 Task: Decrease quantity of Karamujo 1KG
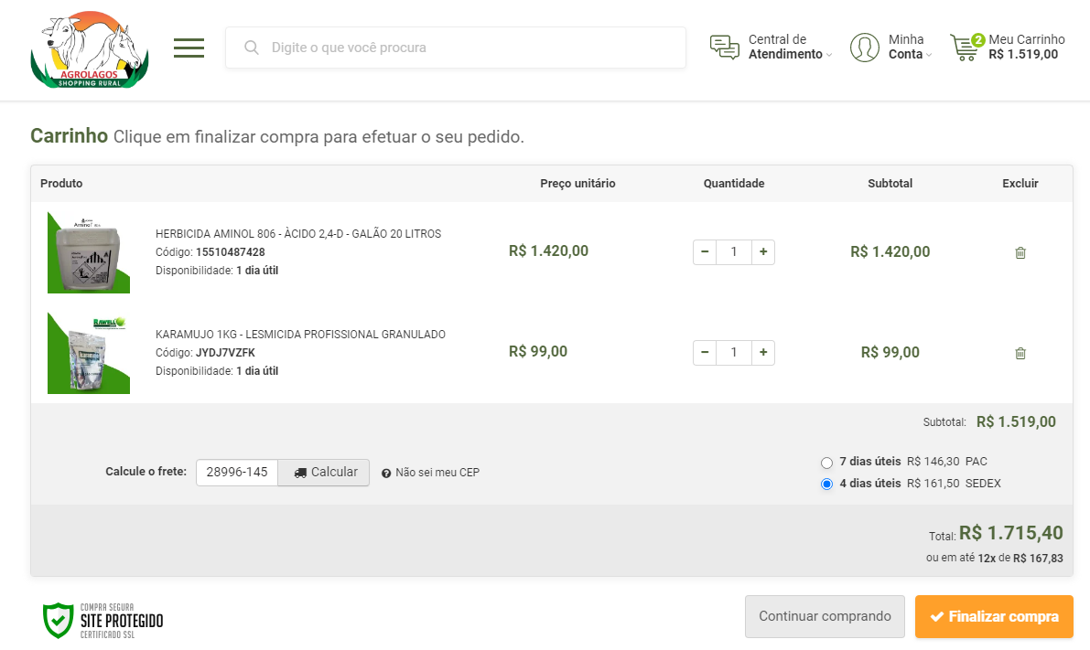pyautogui.click(x=705, y=353)
